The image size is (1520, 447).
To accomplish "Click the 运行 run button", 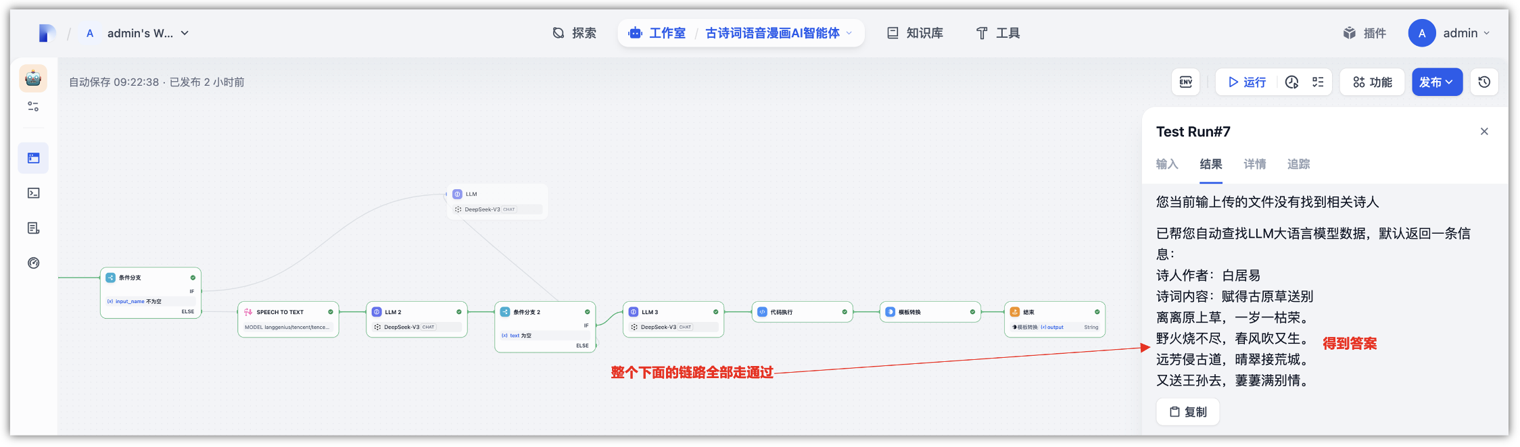I will point(1247,82).
